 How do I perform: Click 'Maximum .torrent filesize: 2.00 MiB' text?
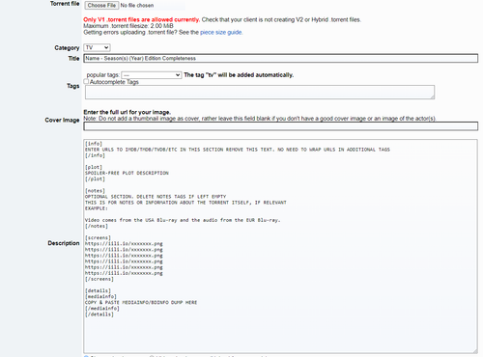[x=128, y=26]
